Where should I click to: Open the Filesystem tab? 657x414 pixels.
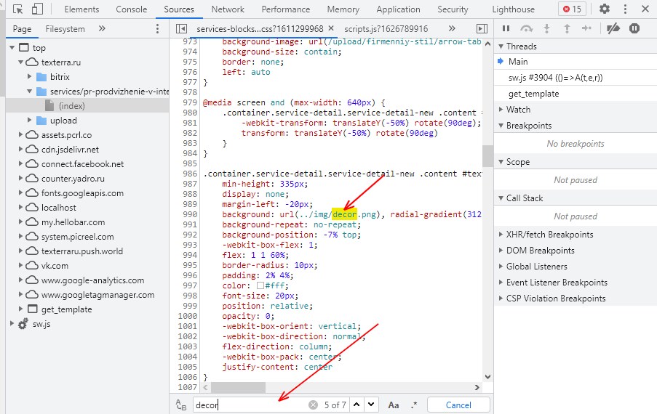[x=65, y=29]
